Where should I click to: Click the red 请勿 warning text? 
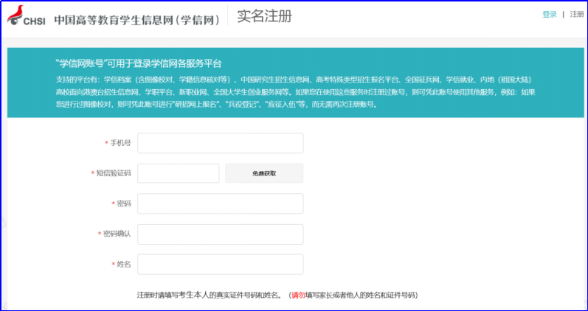coord(299,295)
